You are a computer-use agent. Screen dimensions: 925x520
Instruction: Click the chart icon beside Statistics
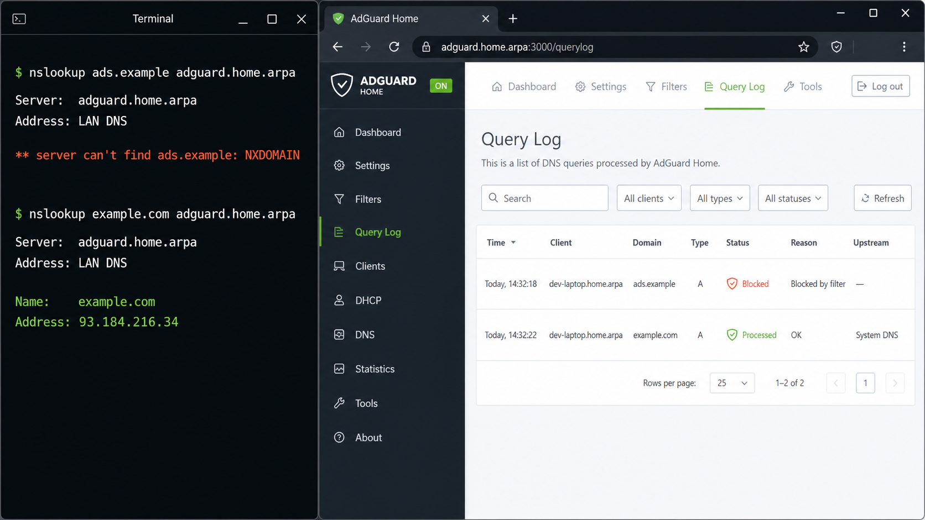pos(339,369)
